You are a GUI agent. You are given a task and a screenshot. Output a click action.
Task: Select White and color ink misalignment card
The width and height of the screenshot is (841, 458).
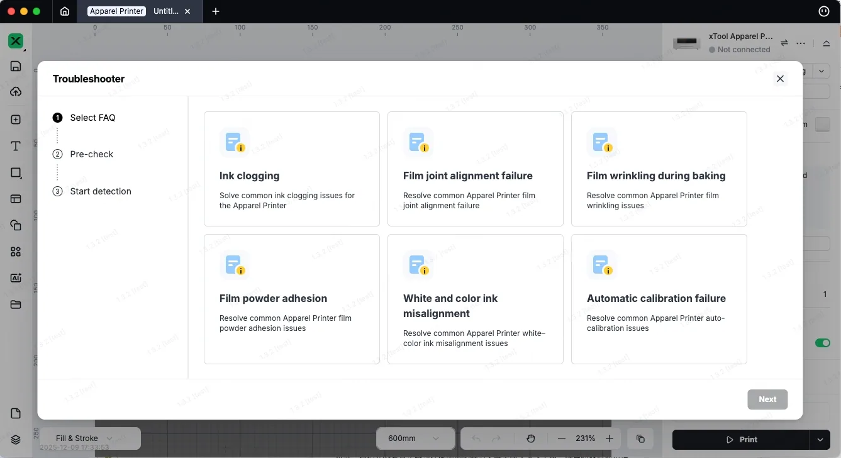pos(476,299)
